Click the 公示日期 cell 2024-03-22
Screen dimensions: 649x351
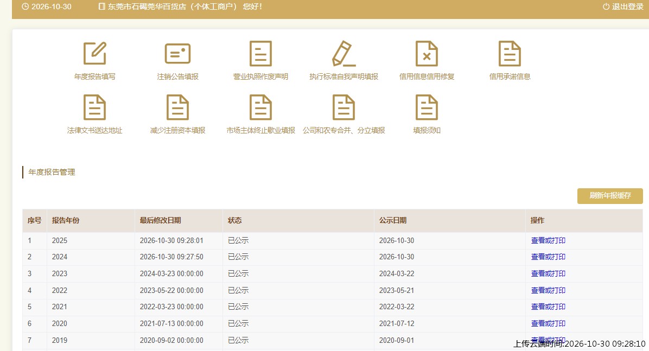tap(397, 273)
